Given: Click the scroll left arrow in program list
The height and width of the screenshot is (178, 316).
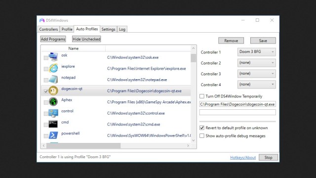Looking at the screenshot, I should [44, 145].
